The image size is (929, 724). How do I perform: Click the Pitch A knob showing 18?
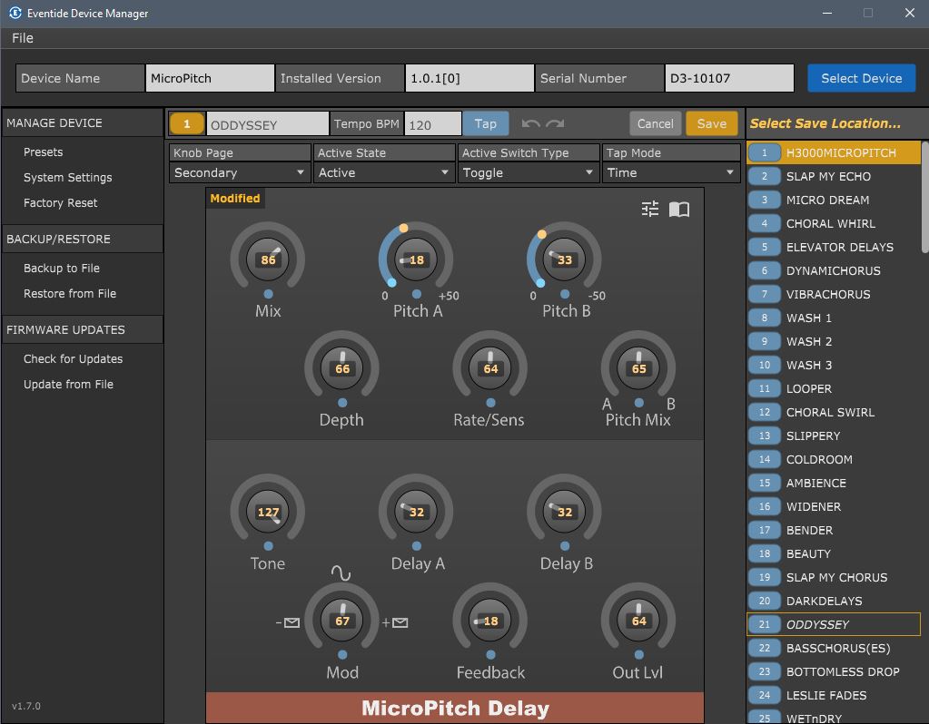click(416, 259)
